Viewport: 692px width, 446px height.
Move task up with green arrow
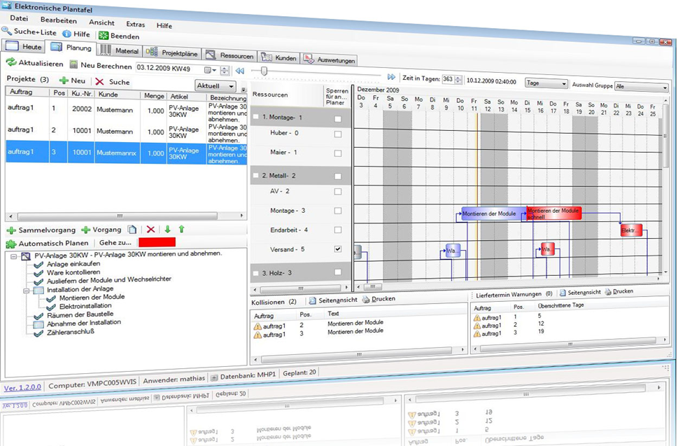click(x=181, y=230)
